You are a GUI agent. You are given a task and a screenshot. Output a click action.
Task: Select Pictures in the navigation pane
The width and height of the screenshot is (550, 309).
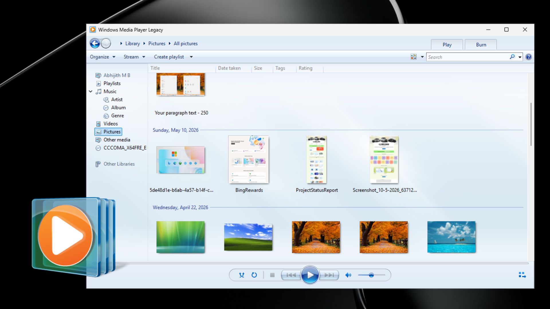click(108, 132)
